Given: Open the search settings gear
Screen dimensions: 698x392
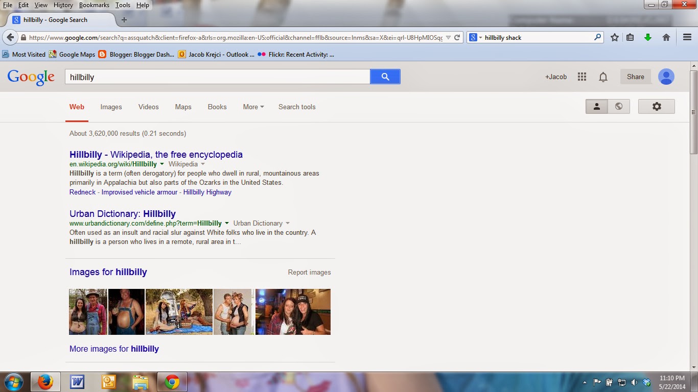Looking at the screenshot, I should (x=657, y=107).
